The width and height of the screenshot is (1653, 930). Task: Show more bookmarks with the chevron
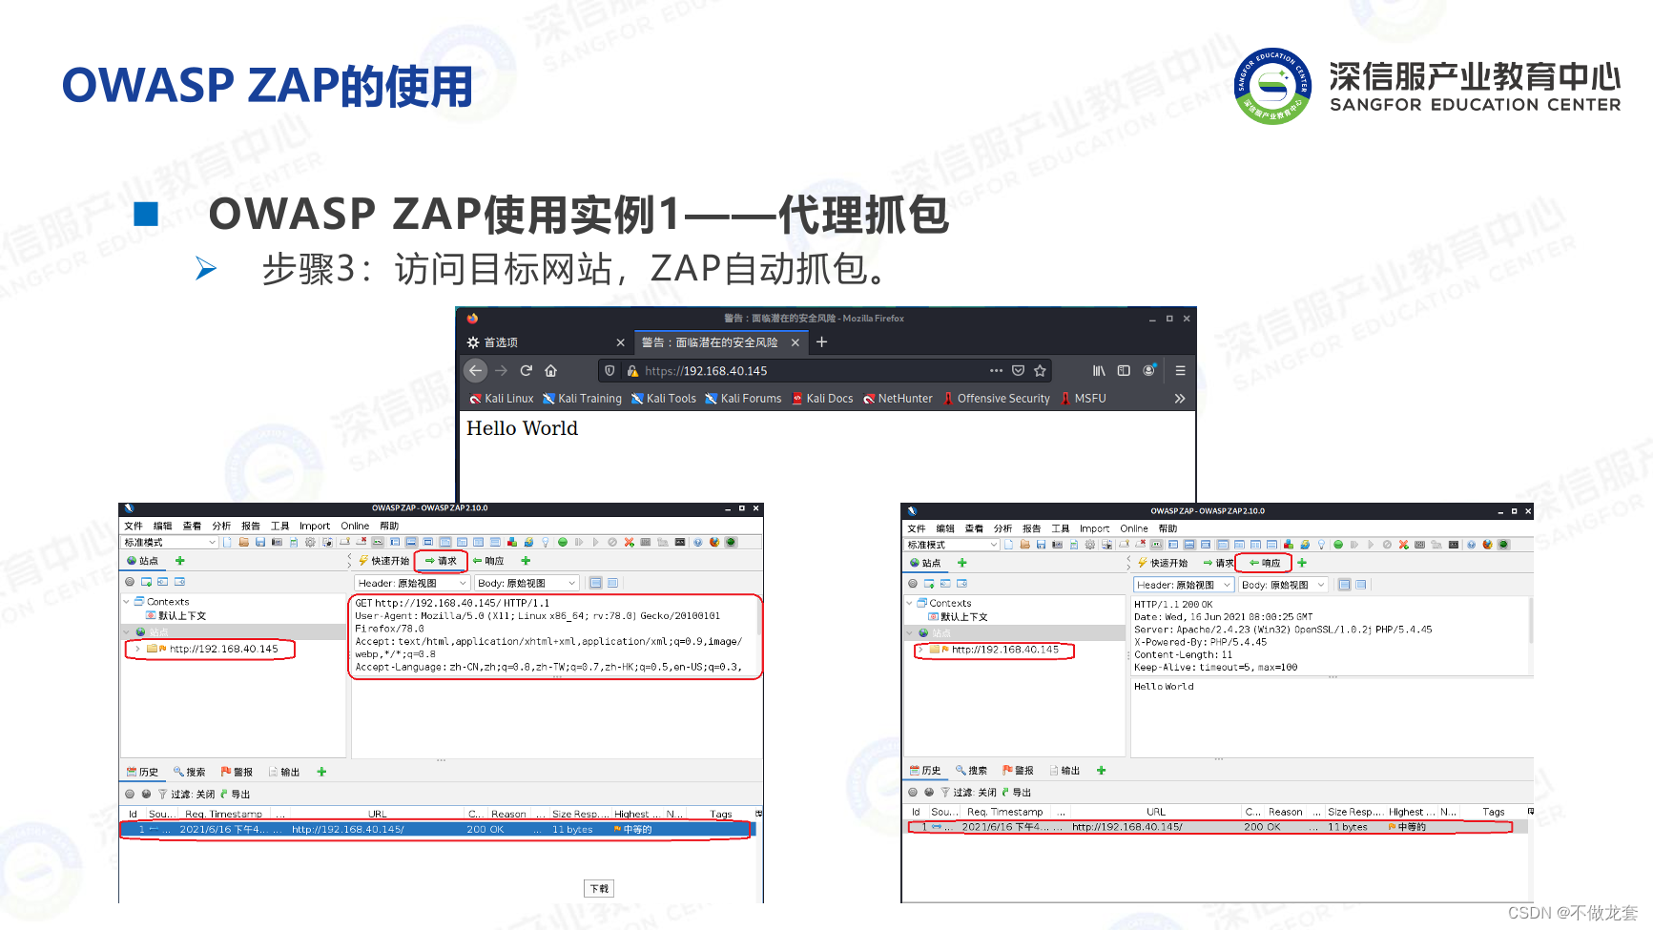pyautogui.click(x=1180, y=398)
